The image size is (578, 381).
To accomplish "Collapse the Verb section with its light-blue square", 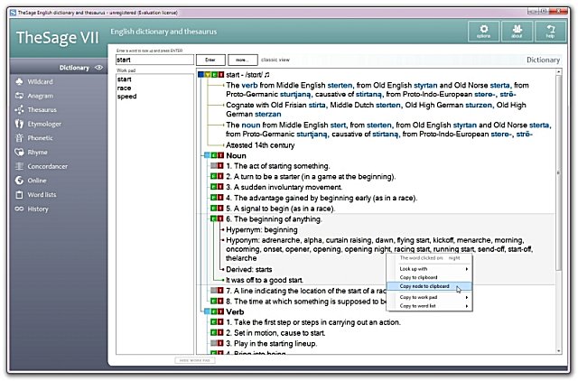I will (207, 311).
